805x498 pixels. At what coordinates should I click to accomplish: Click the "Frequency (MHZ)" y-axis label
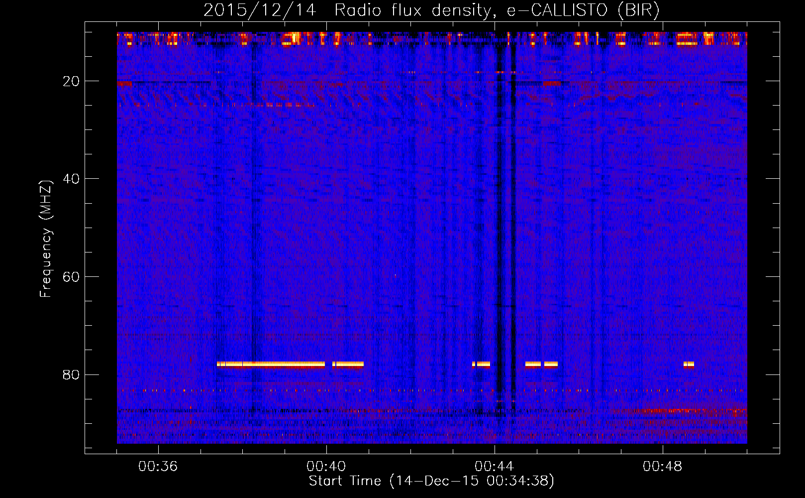click(x=45, y=239)
